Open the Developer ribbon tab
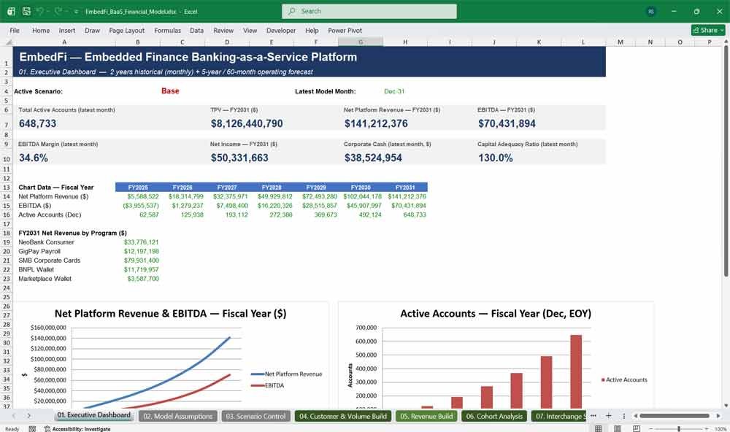The width and height of the screenshot is (730, 432). (x=281, y=30)
